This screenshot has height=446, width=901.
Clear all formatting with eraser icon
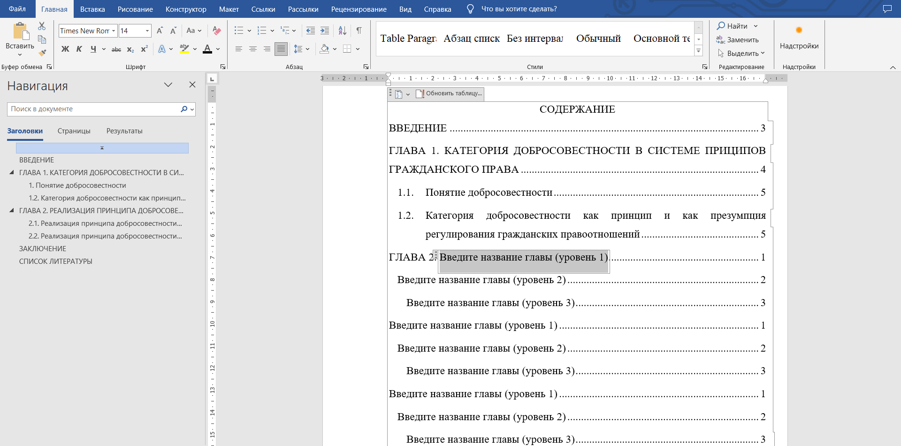pyautogui.click(x=216, y=31)
